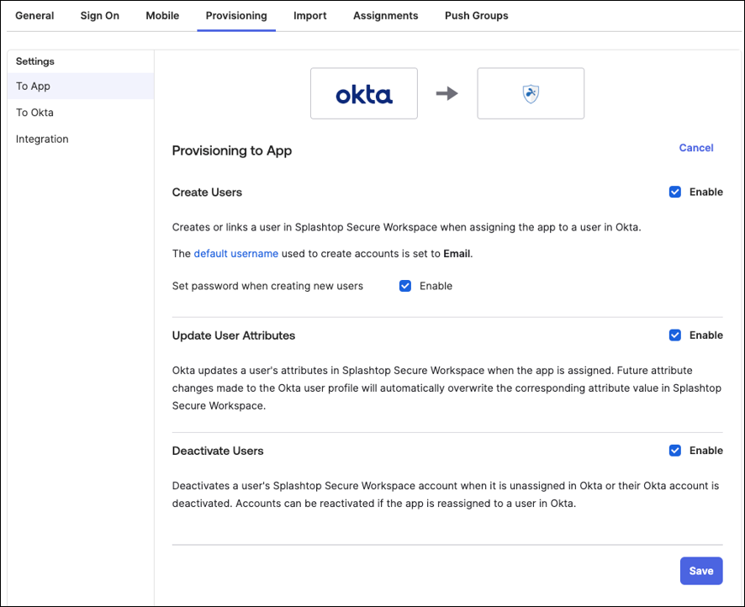Open the Push Groups tab
Screen dimensions: 745x607
(x=476, y=16)
